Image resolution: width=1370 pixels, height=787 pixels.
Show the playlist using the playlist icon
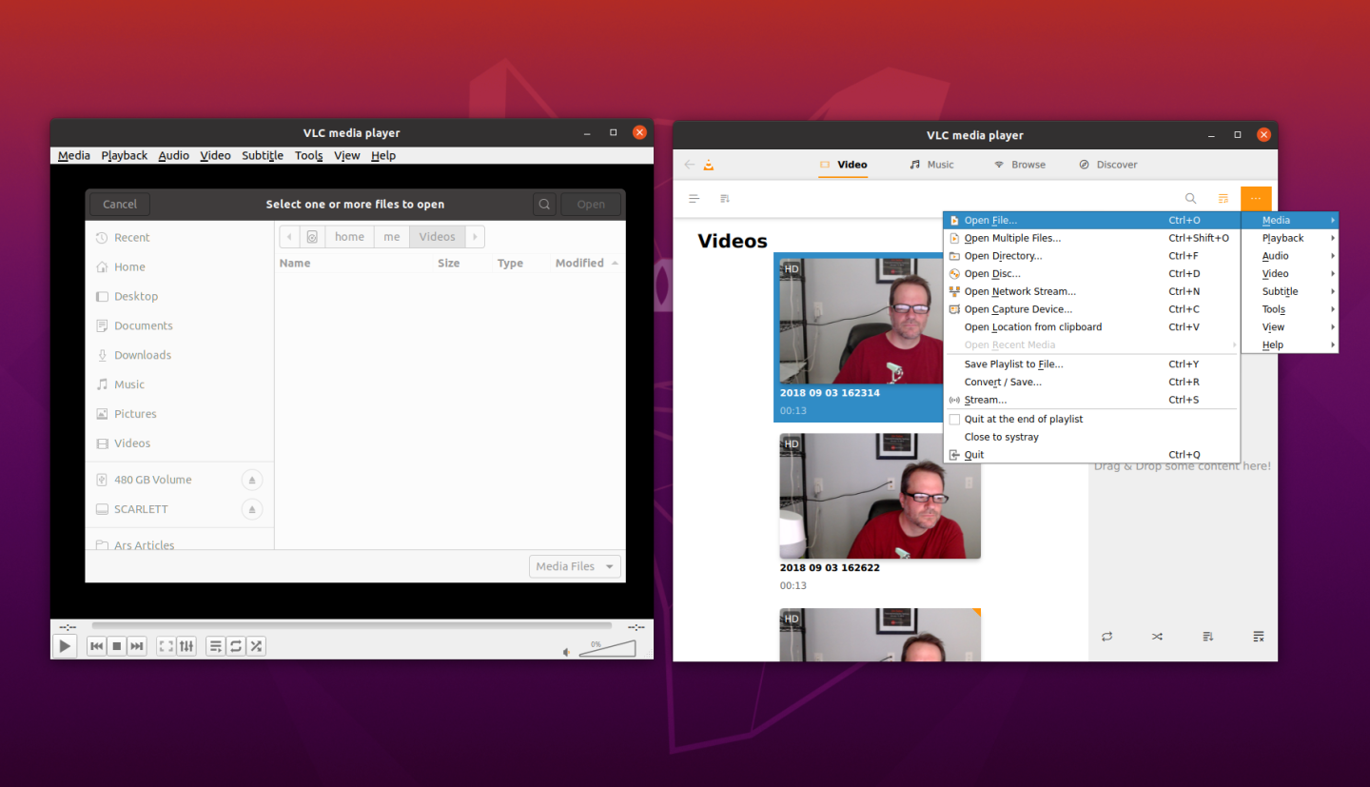click(x=215, y=645)
